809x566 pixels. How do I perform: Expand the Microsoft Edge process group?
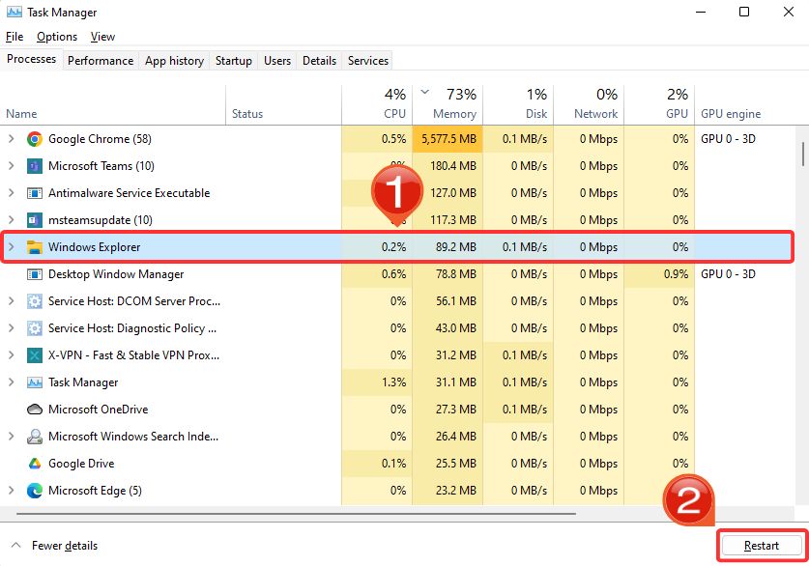pos(11,490)
